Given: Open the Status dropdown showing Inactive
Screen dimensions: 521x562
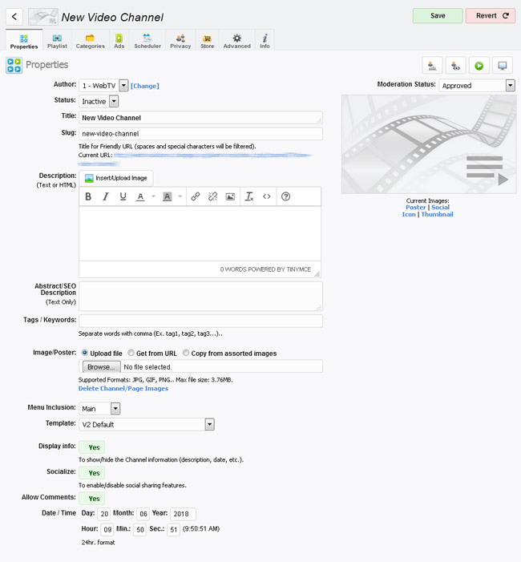Looking at the screenshot, I should (99, 102).
